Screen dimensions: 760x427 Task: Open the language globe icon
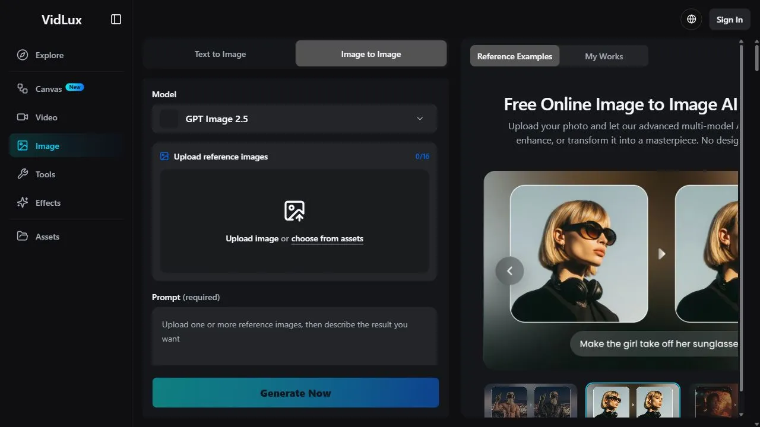point(691,20)
